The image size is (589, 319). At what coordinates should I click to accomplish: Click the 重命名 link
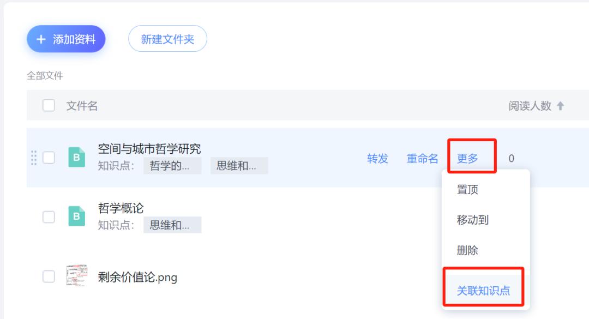423,159
